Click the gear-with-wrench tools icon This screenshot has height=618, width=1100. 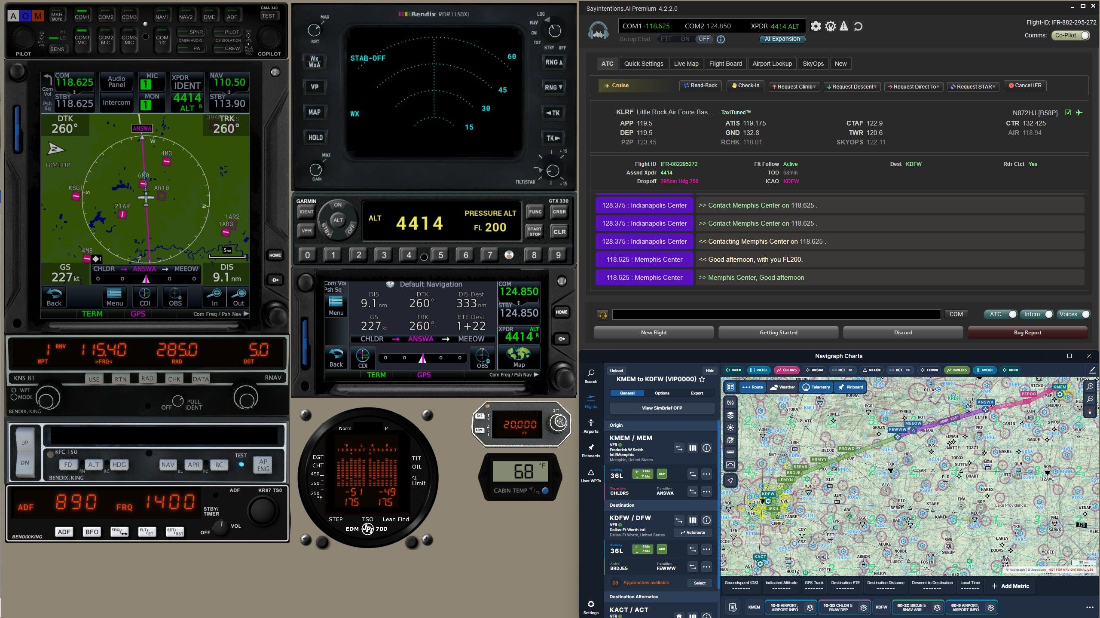[x=830, y=26]
